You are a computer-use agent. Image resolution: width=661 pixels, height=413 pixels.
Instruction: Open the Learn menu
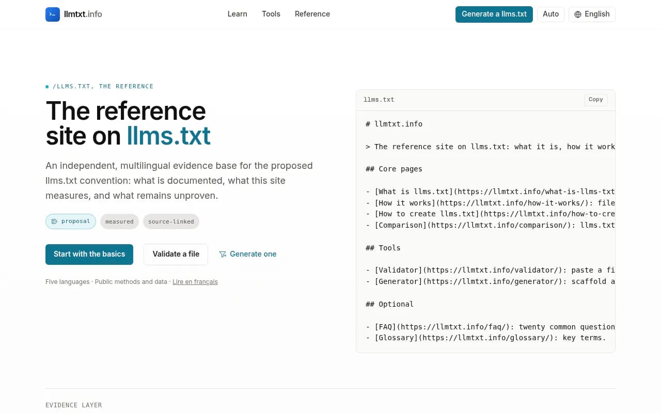[237, 14]
